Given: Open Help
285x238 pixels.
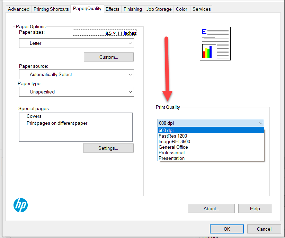Looking at the screenshot, I should pyautogui.click(x=255, y=208).
